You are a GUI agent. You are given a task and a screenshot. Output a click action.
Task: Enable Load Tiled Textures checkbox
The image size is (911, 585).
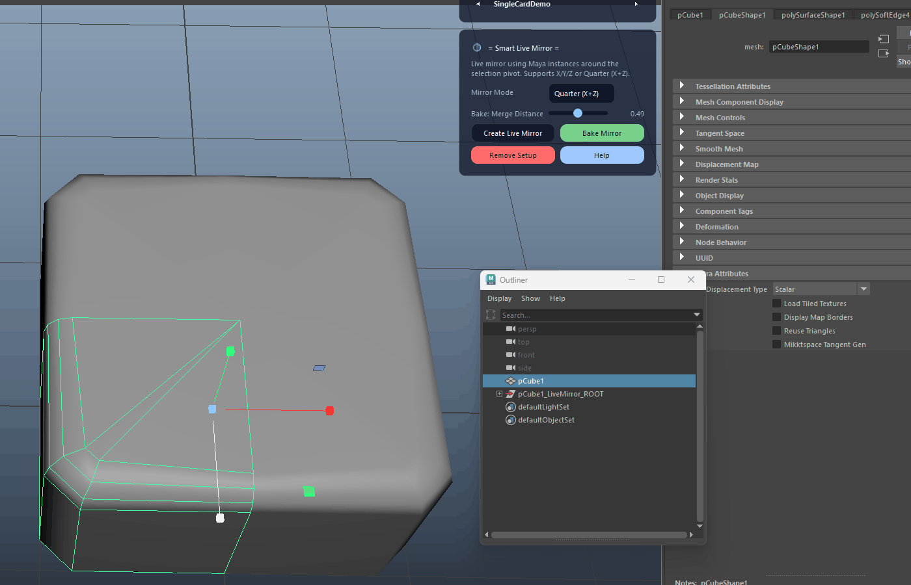click(776, 304)
